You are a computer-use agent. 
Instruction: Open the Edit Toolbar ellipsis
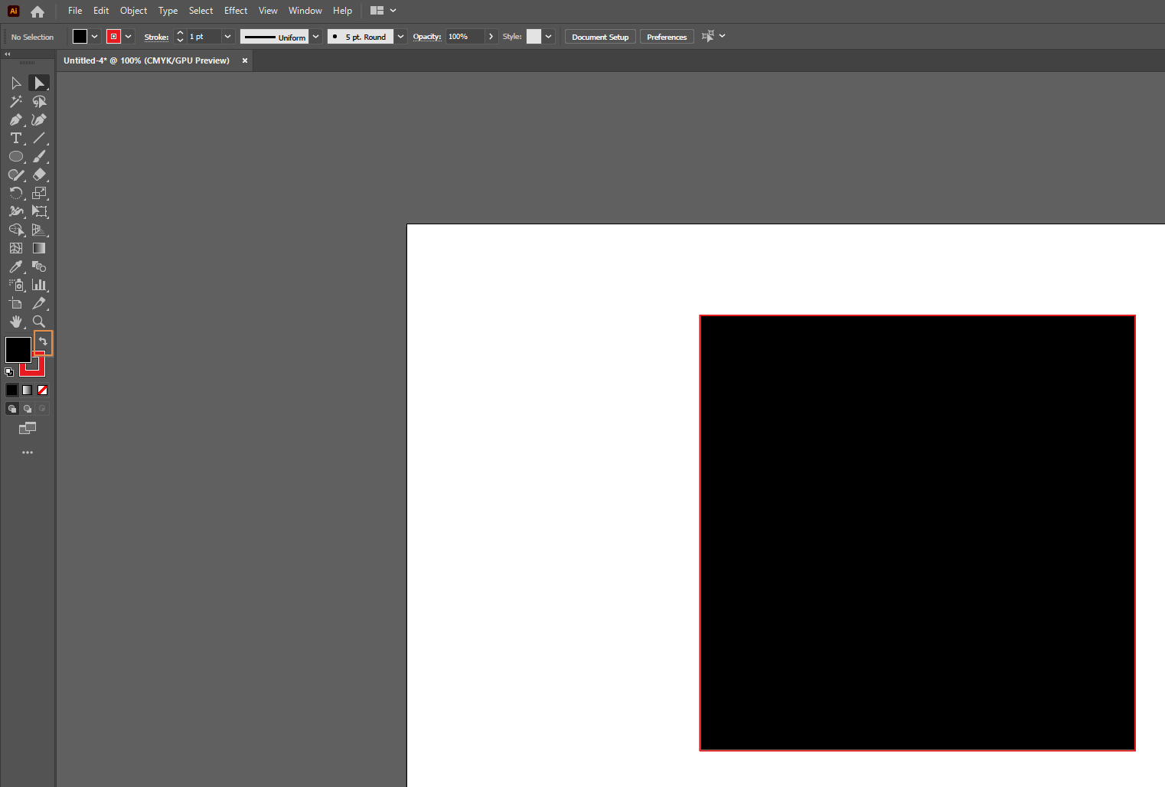tap(28, 452)
